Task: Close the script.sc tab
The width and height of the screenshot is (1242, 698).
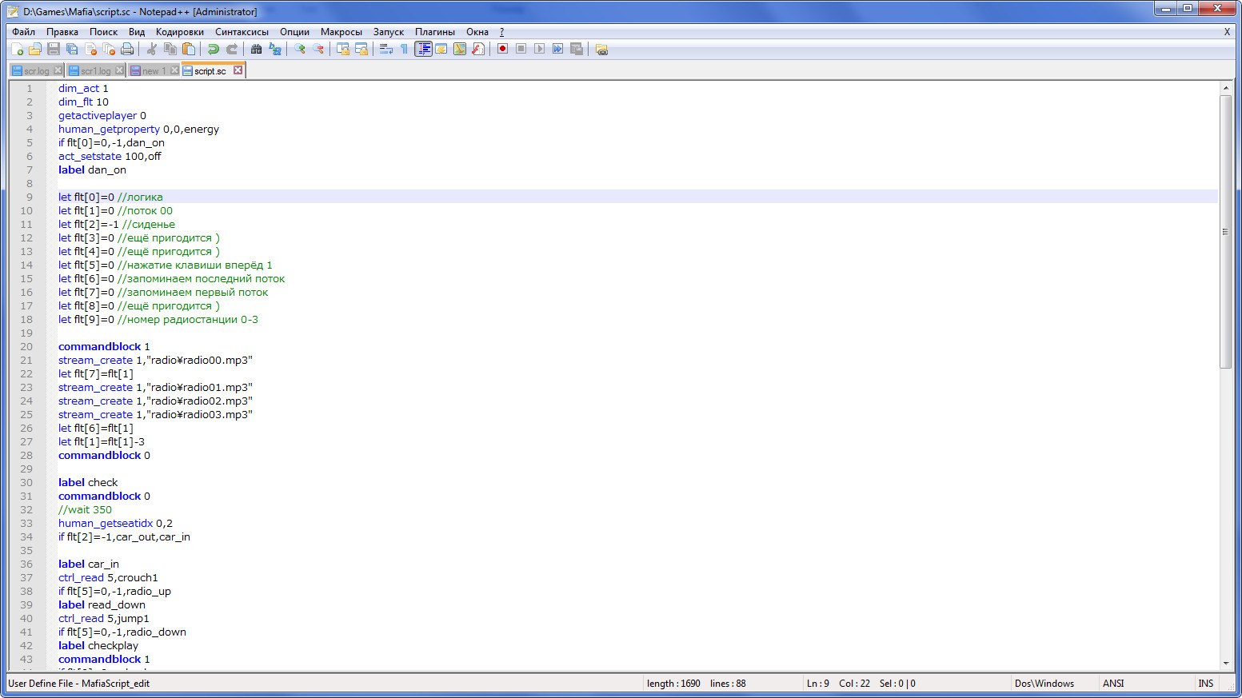Action: click(x=238, y=70)
